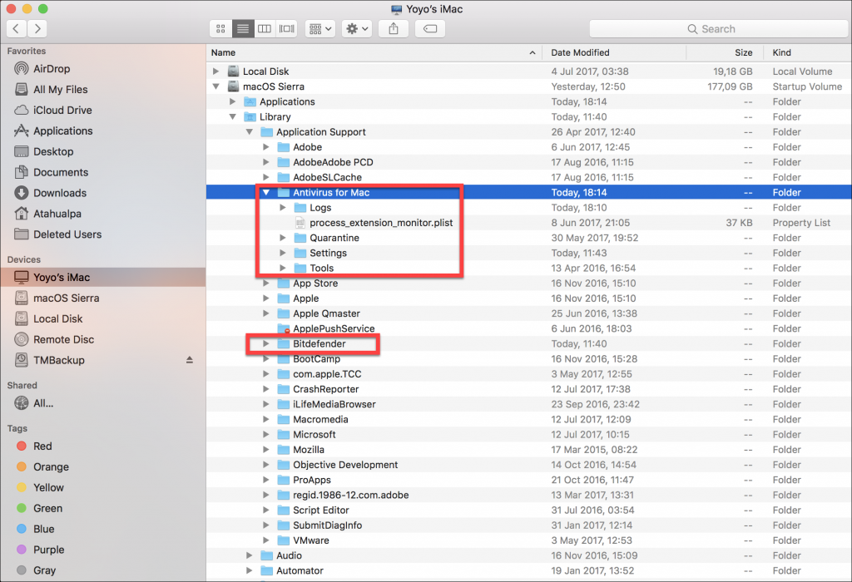Sort by Date Modified column header
The height and width of the screenshot is (582, 852).
pos(615,52)
